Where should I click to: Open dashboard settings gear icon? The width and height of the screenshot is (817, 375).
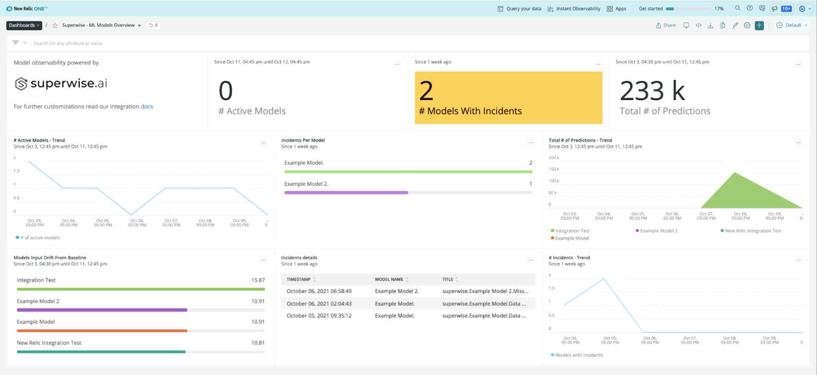pyautogui.click(x=747, y=26)
